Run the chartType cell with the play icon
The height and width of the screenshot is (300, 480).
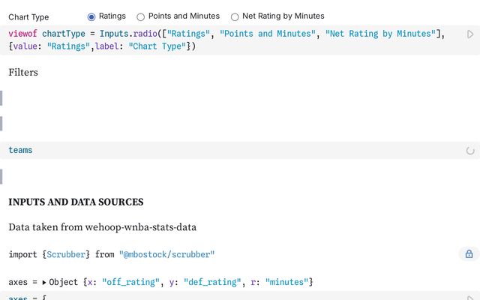point(470,34)
